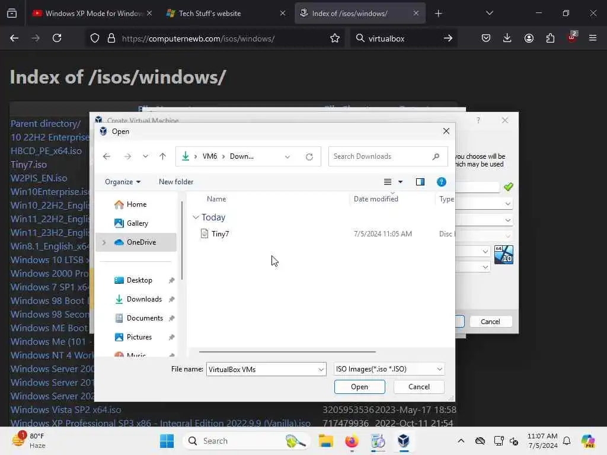Open recent locations chevron in Open dialog
The image size is (607, 455).
tap(145, 156)
